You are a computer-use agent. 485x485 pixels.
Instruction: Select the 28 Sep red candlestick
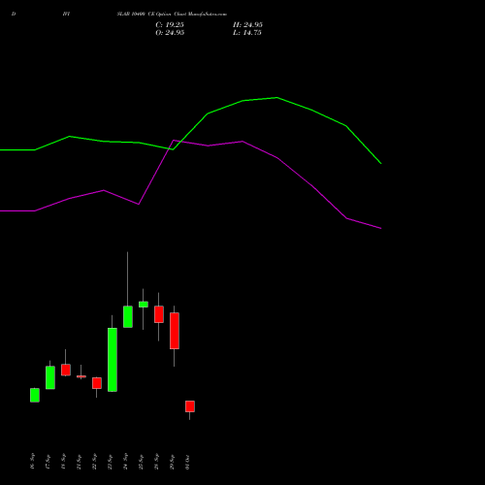pos(159,314)
